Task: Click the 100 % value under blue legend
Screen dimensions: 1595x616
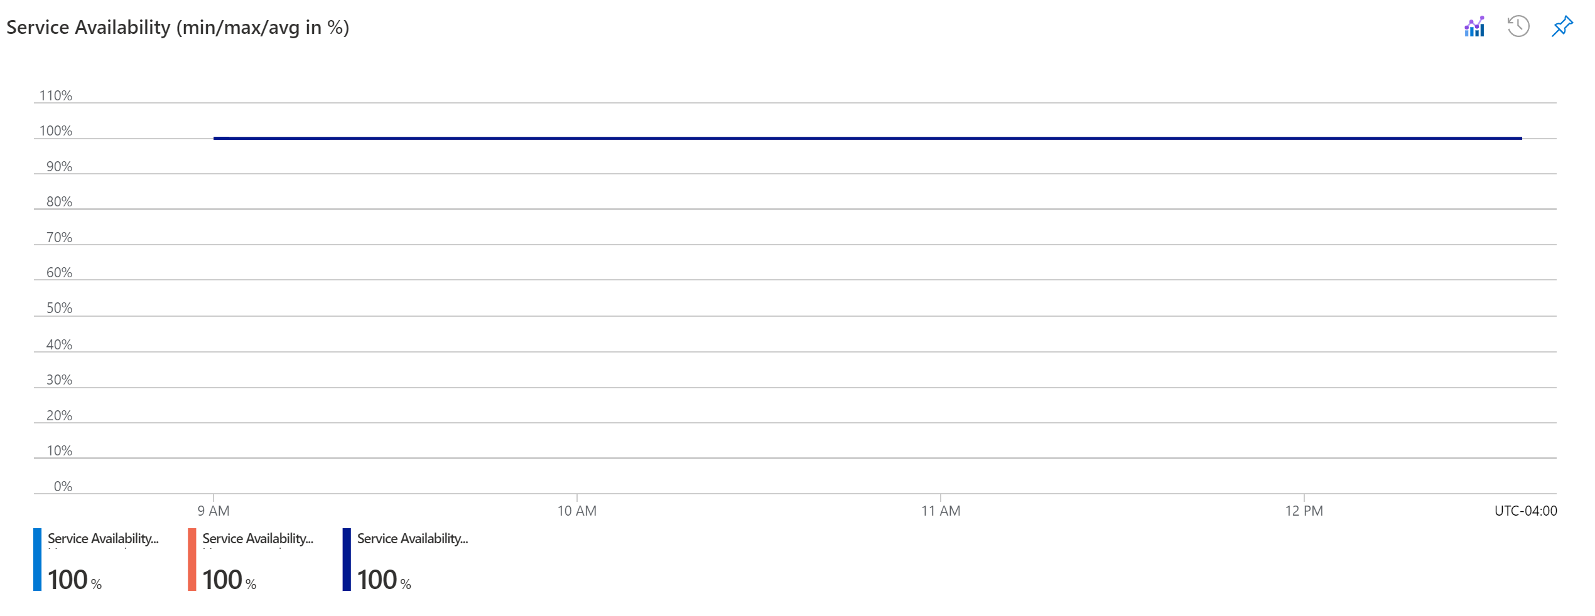Action: [74, 580]
